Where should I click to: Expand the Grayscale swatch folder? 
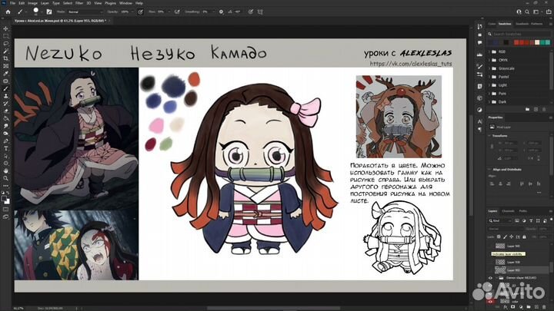(489, 68)
